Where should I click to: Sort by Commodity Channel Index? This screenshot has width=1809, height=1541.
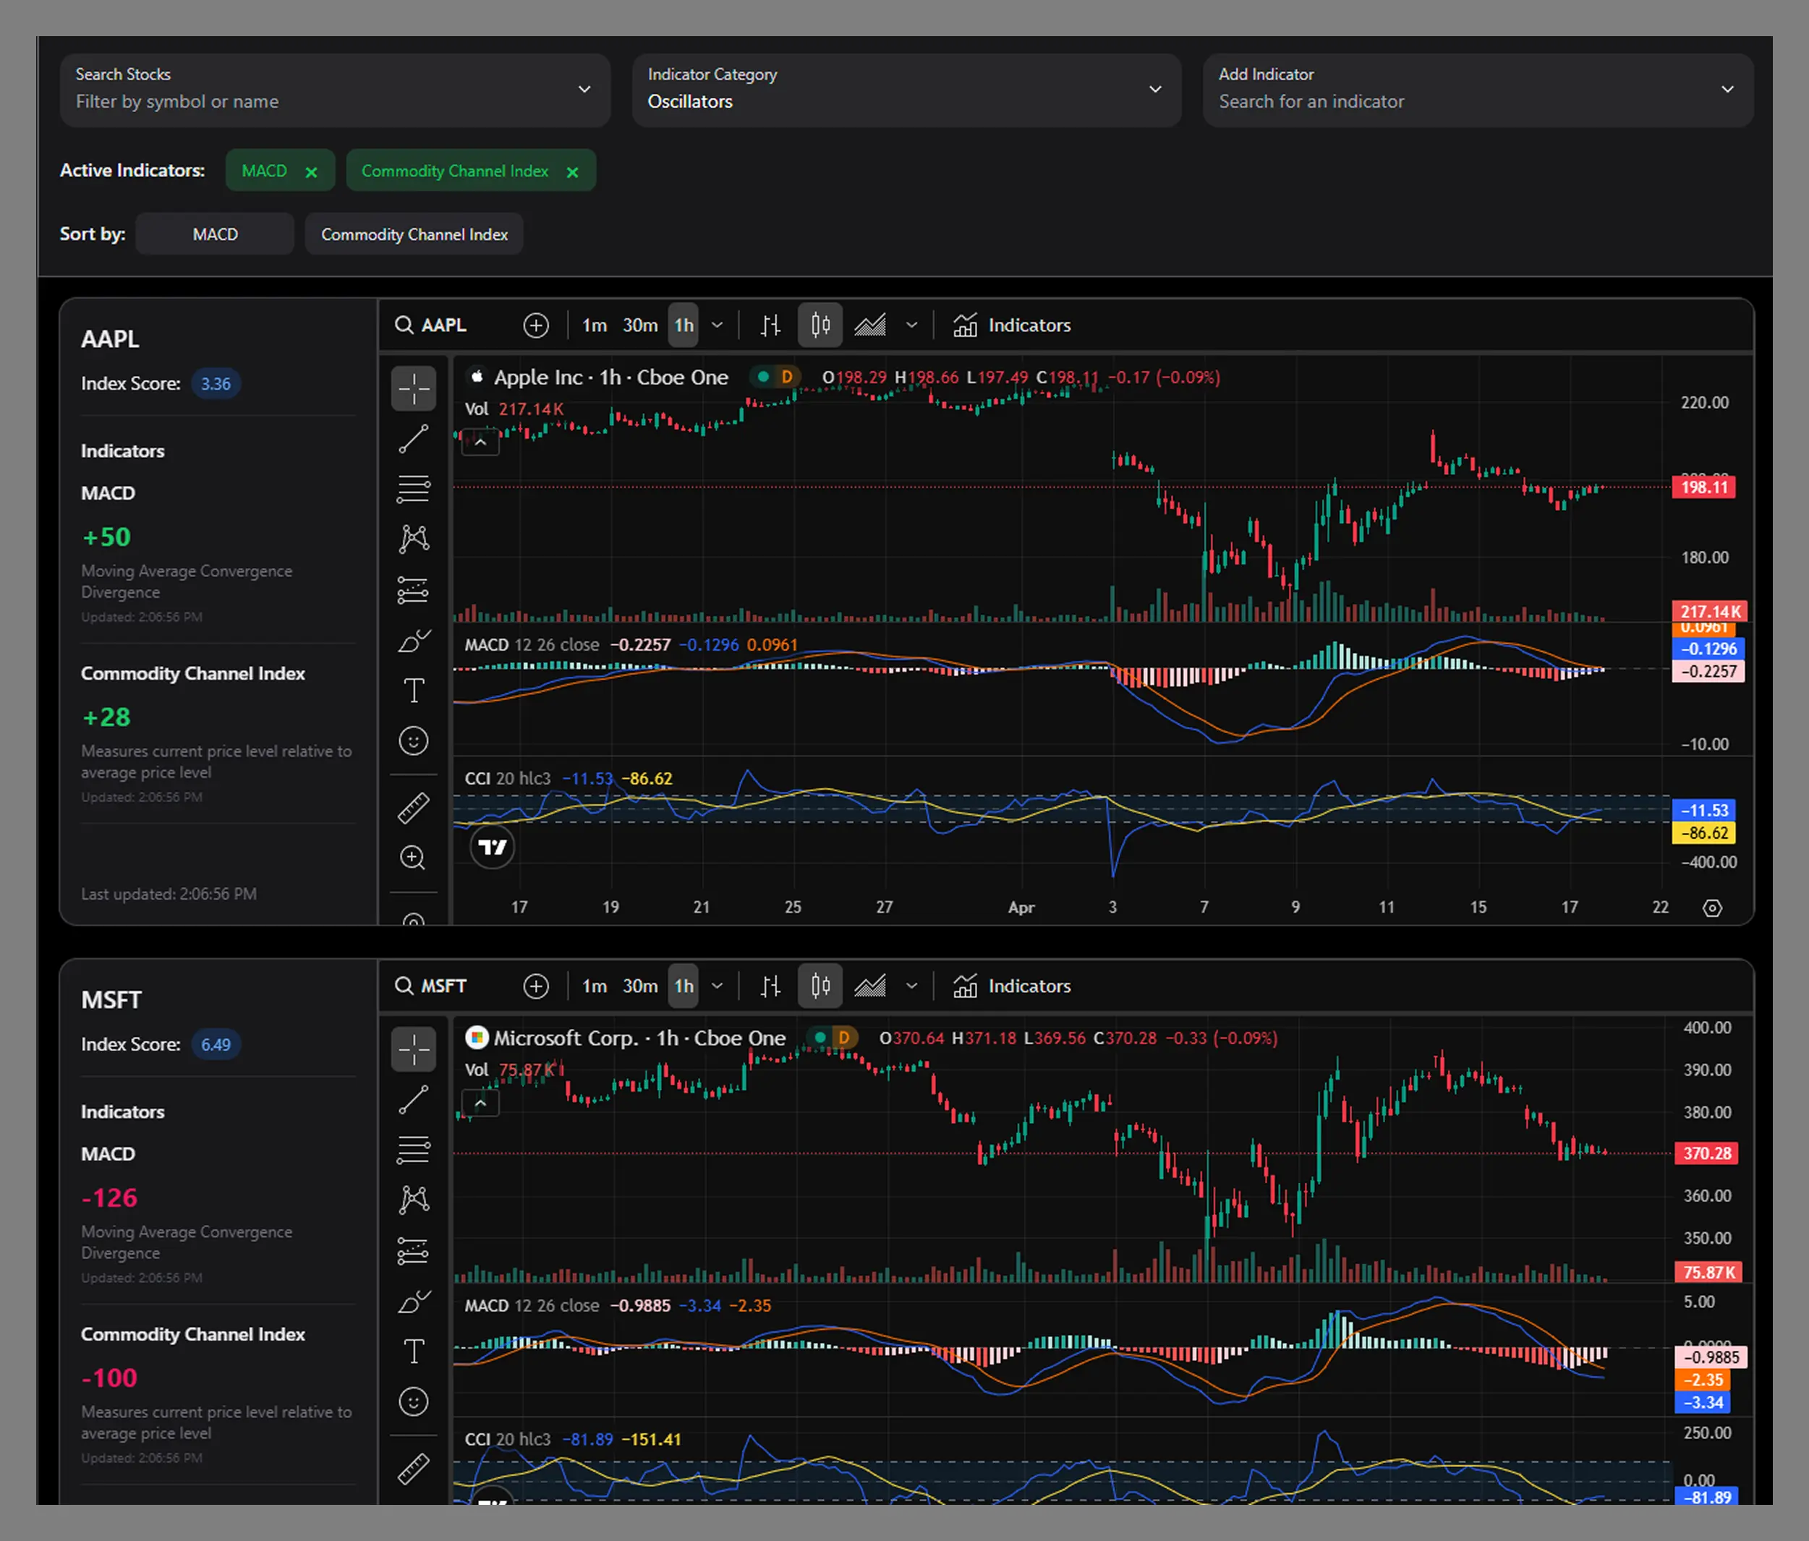(x=414, y=234)
